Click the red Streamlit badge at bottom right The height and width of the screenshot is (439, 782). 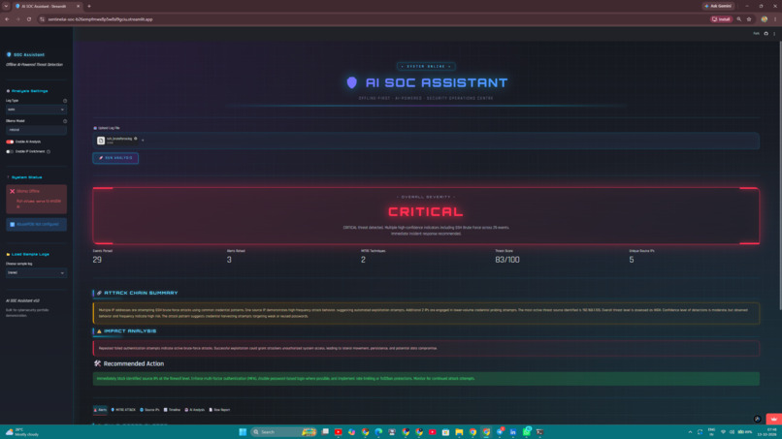[774, 419]
